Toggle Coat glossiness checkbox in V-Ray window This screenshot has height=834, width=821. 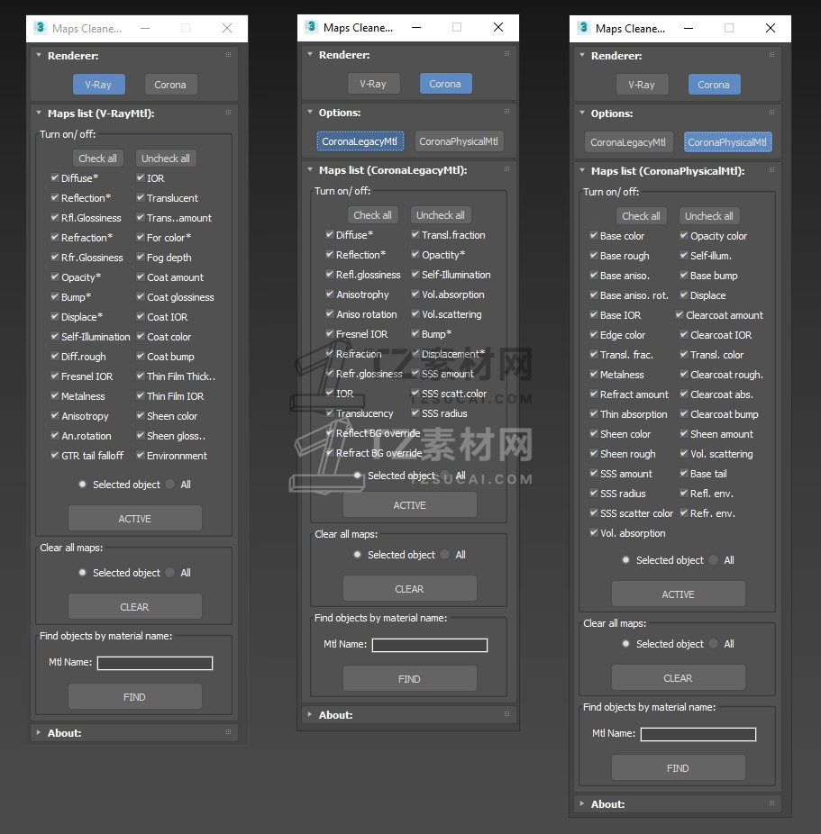141,296
